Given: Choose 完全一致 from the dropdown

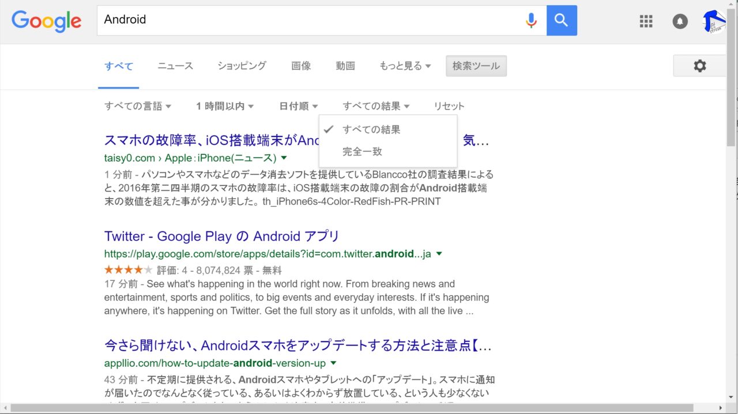Looking at the screenshot, I should point(362,152).
